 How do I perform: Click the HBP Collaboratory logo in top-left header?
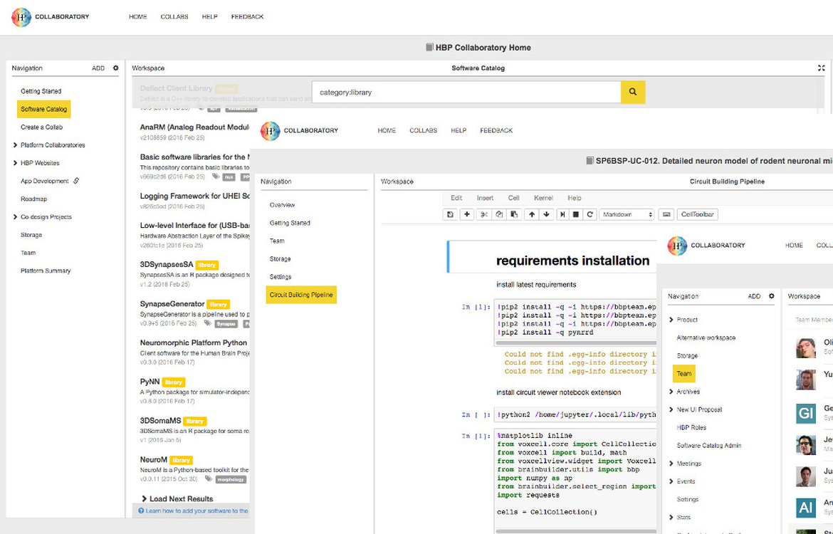pos(21,17)
